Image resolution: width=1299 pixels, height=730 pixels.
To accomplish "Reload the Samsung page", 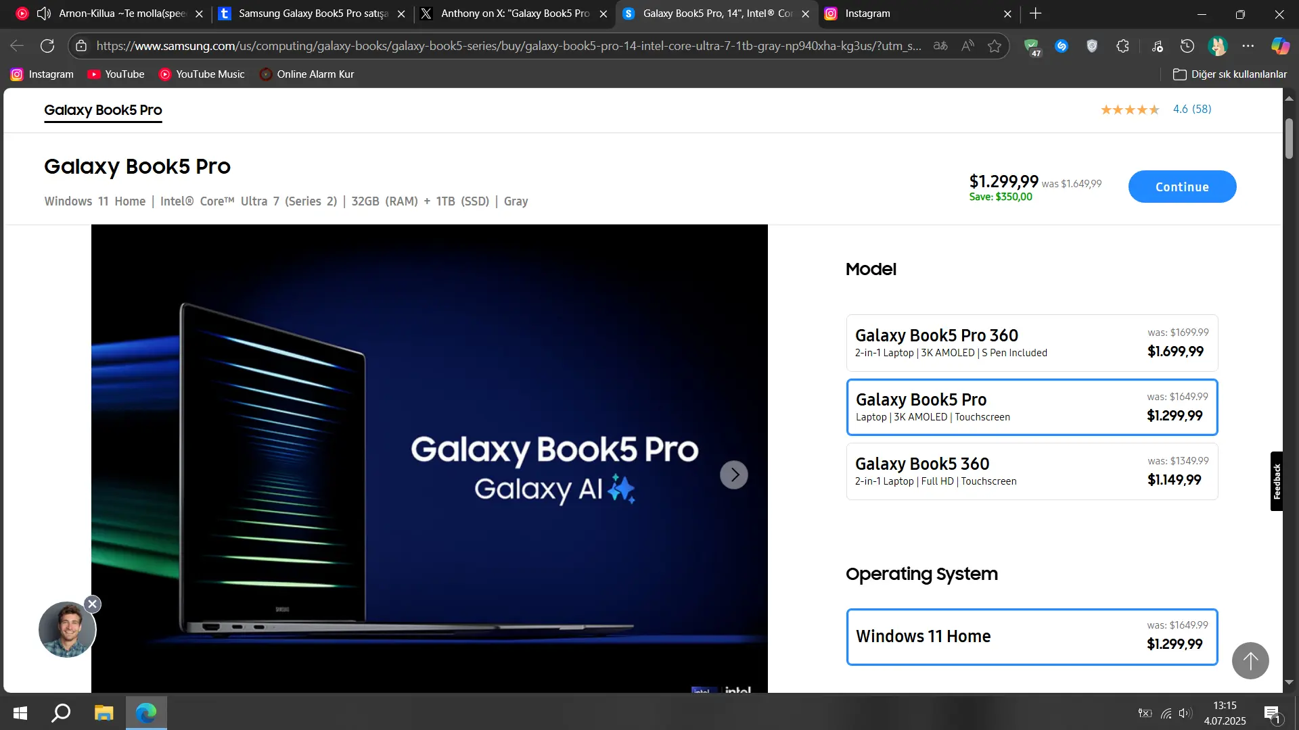I will [x=47, y=46].
